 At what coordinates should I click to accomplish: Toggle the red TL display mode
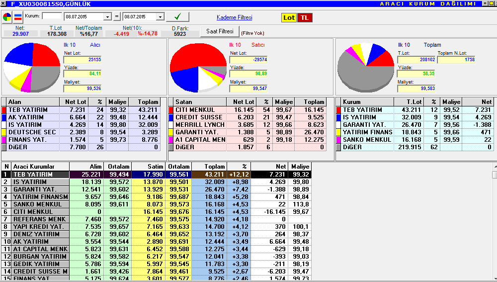[x=305, y=18]
